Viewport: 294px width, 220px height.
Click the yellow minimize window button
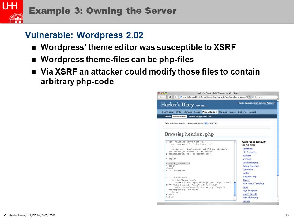tap(163, 93)
